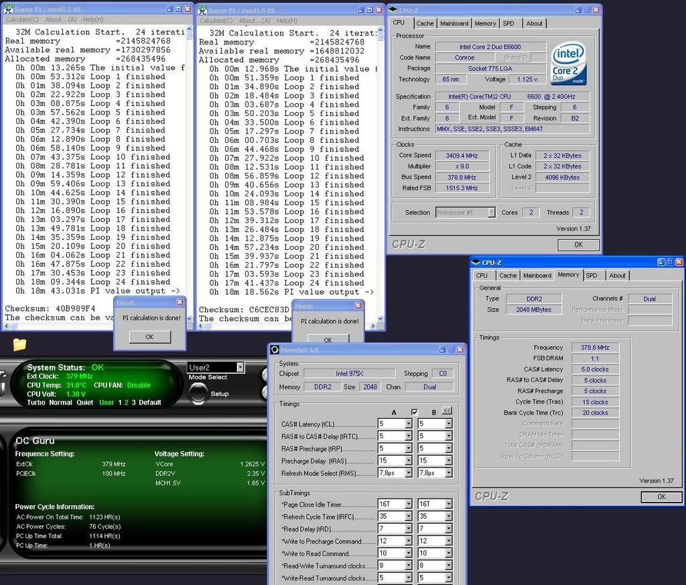
Task: Switch to CPU tab in the CPU-Z Memory timings window
Action: (x=482, y=275)
